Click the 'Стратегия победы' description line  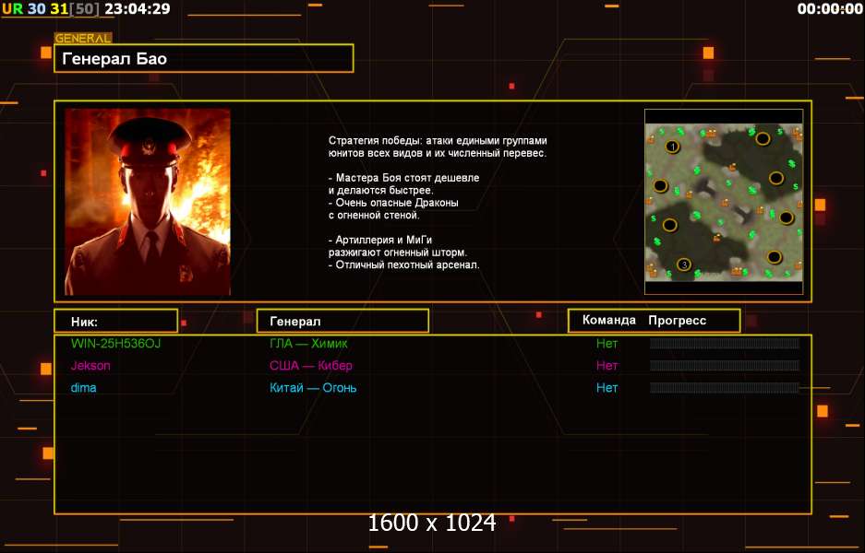438,140
